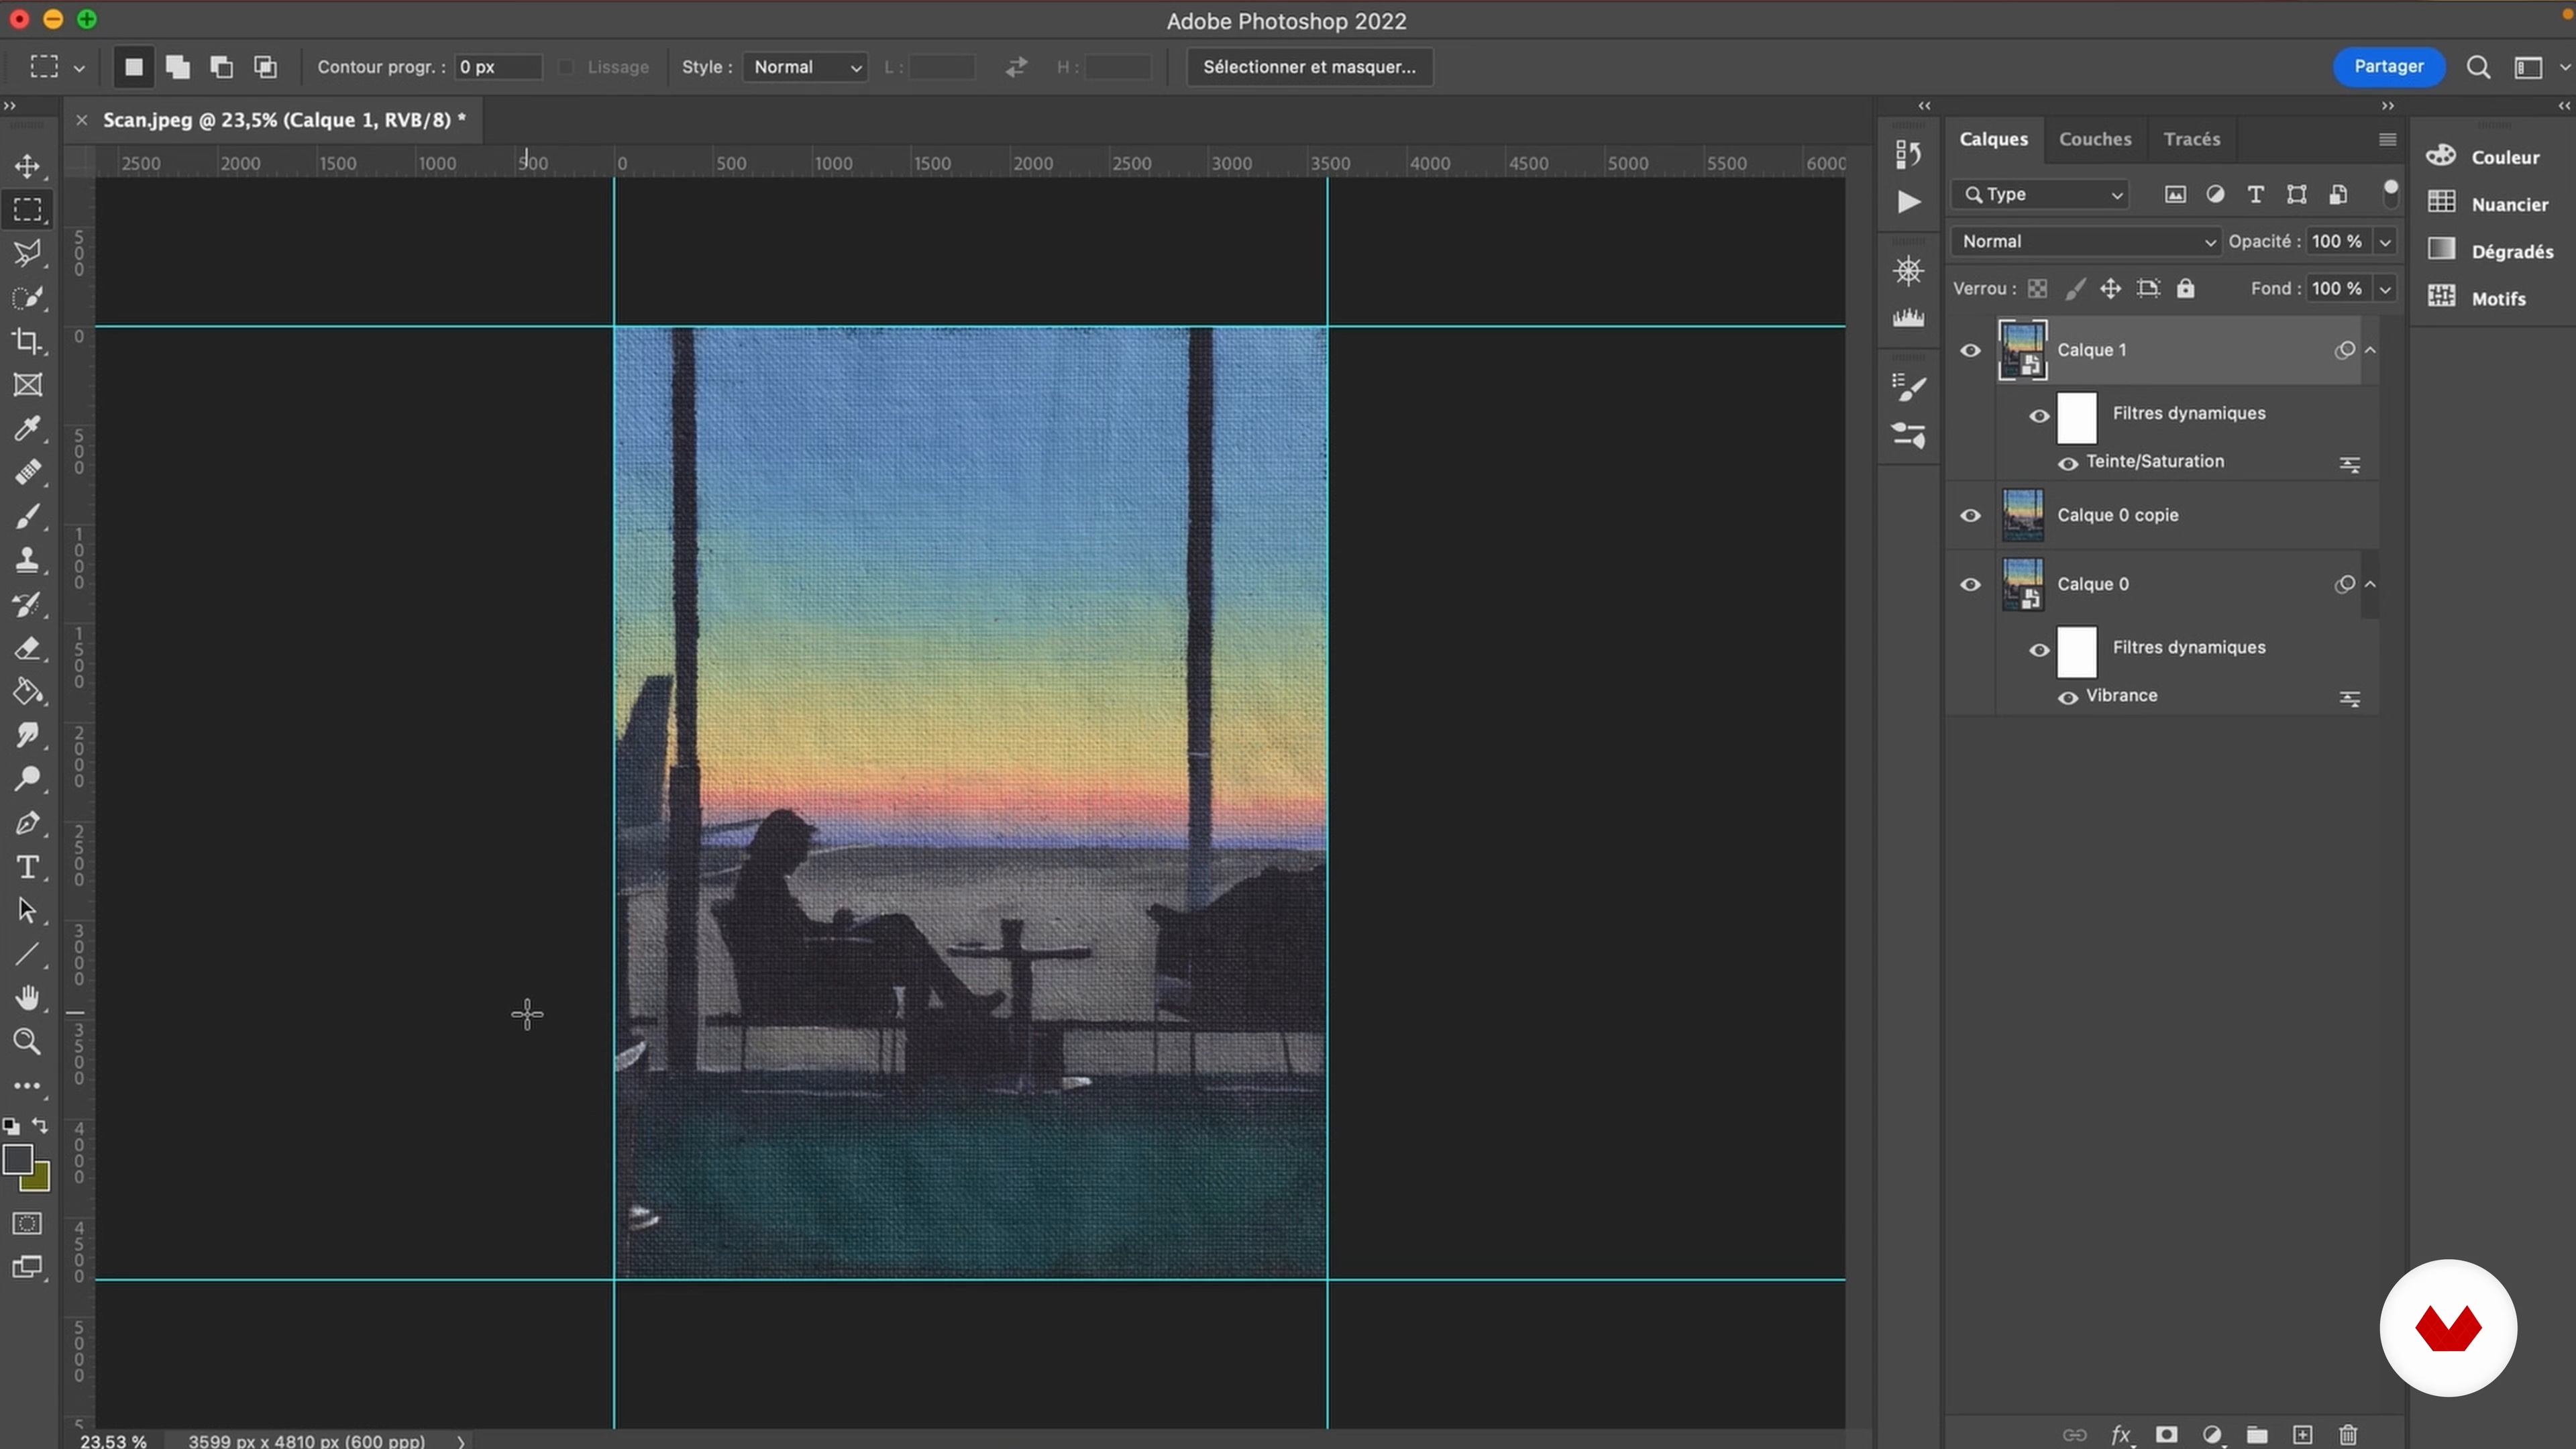Select the Type tool
Image resolution: width=2576 pixels, height=1449 pixels.
pos(27,867)
